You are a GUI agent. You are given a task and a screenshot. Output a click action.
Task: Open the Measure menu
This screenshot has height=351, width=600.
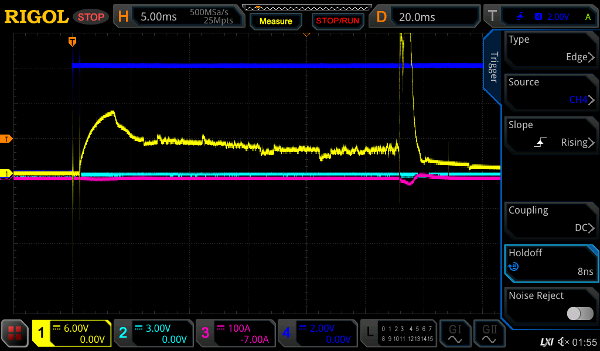[x=275, y=21]
